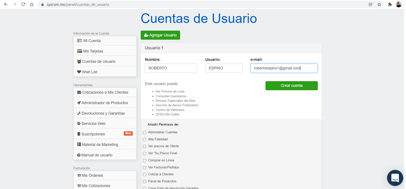Viewport: 406px width, 189px height.
Task: Go to Wish List menu entry
Action: 105,72
